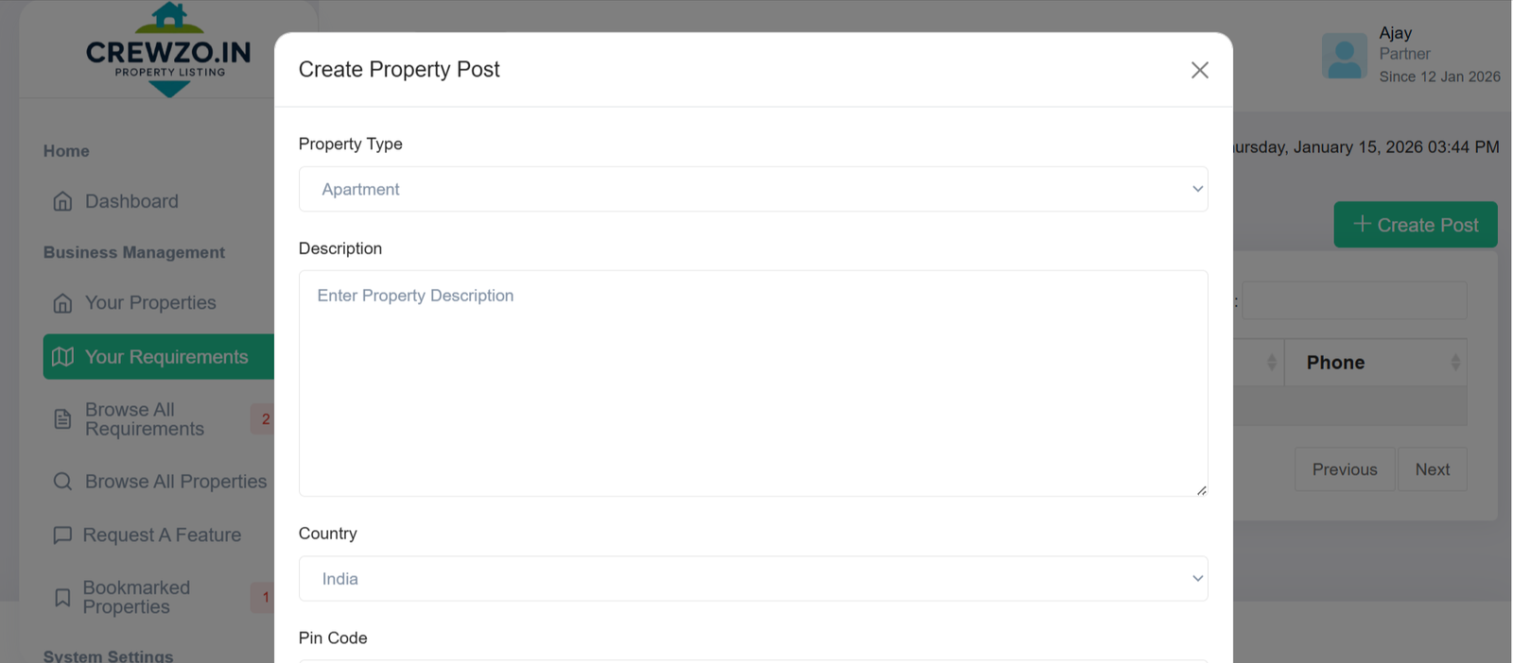Click the Create Post button
This screenshot has height=663, width=1513.
1415,225
